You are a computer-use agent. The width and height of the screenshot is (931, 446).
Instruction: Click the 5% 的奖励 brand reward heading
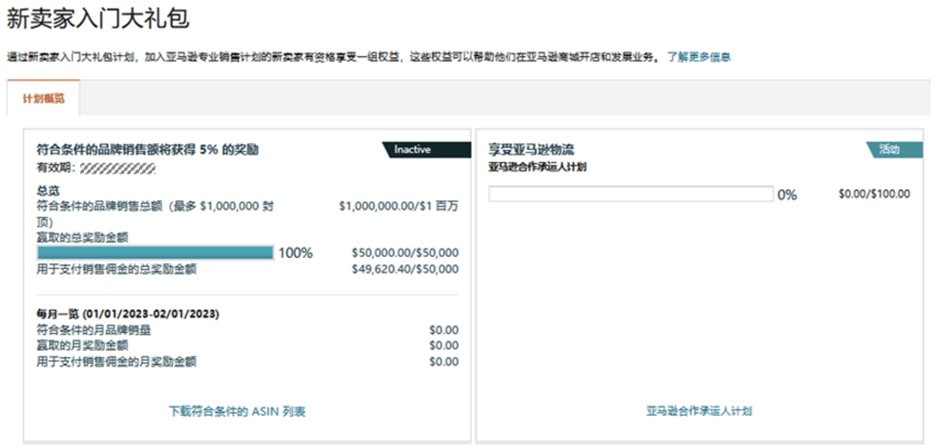tap(147, 150)
